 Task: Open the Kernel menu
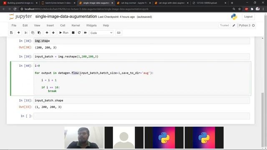(x=76, y=25)
